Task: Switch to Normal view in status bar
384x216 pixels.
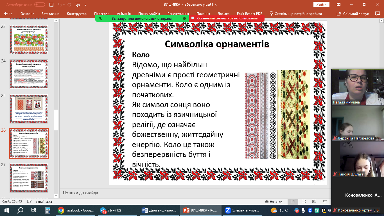Action: [293, 202]
